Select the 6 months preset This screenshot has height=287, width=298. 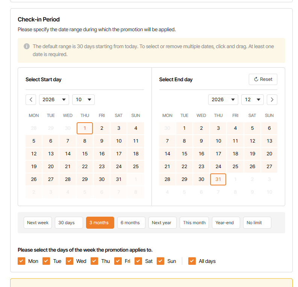tap(131, 223)
